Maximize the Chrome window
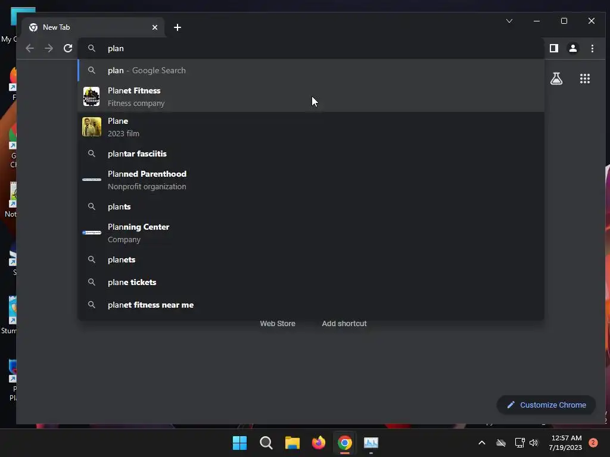Viewport: 610px width, 457px height. (x=564, y=21)
